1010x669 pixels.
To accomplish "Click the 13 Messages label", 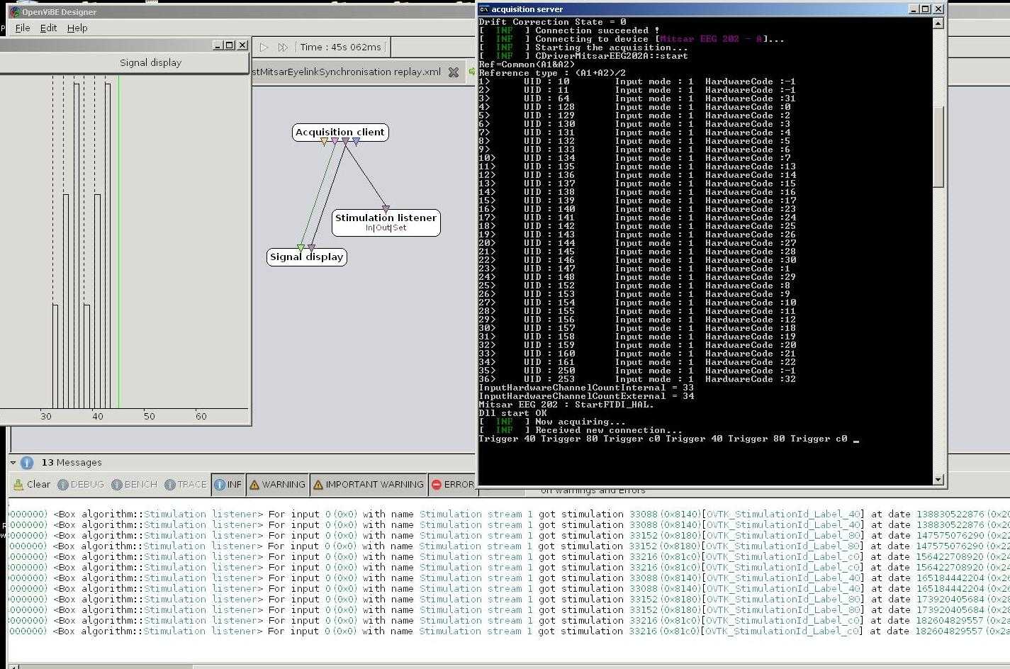I will (72, 462).
